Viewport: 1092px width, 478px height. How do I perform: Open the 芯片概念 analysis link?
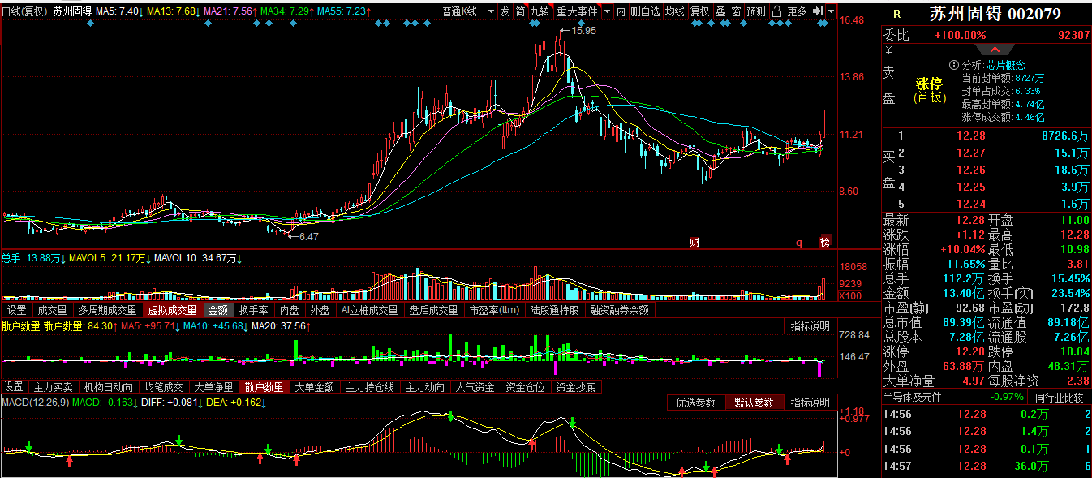[x=1005, y=65]
